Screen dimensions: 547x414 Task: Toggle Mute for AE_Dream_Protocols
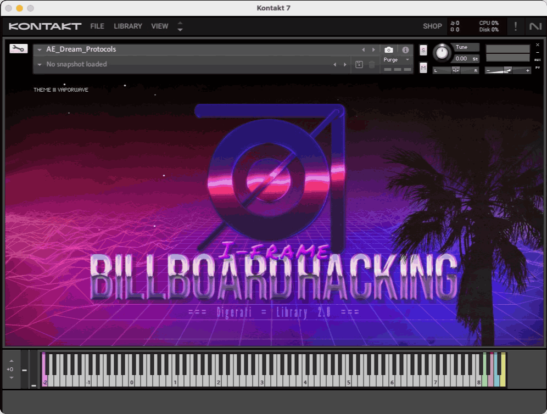click(x=423, y=68)
